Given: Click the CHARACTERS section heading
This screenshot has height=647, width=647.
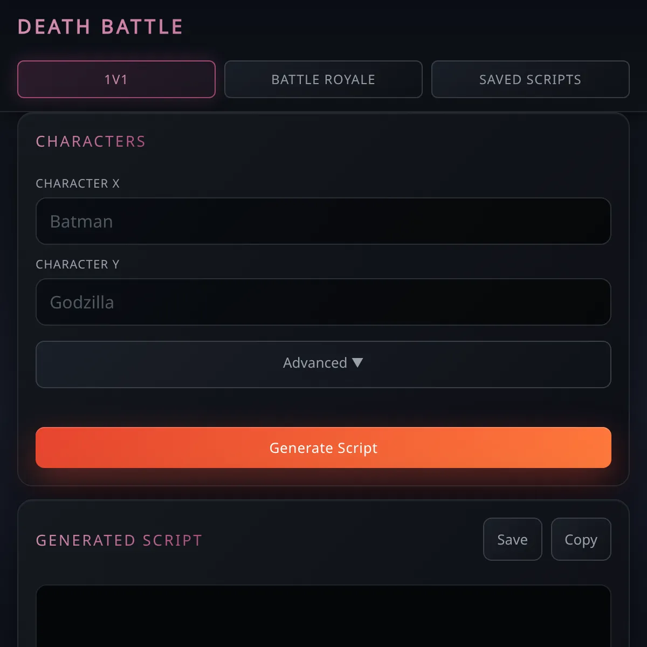Looking at the screenshot, I should [91, 141].
